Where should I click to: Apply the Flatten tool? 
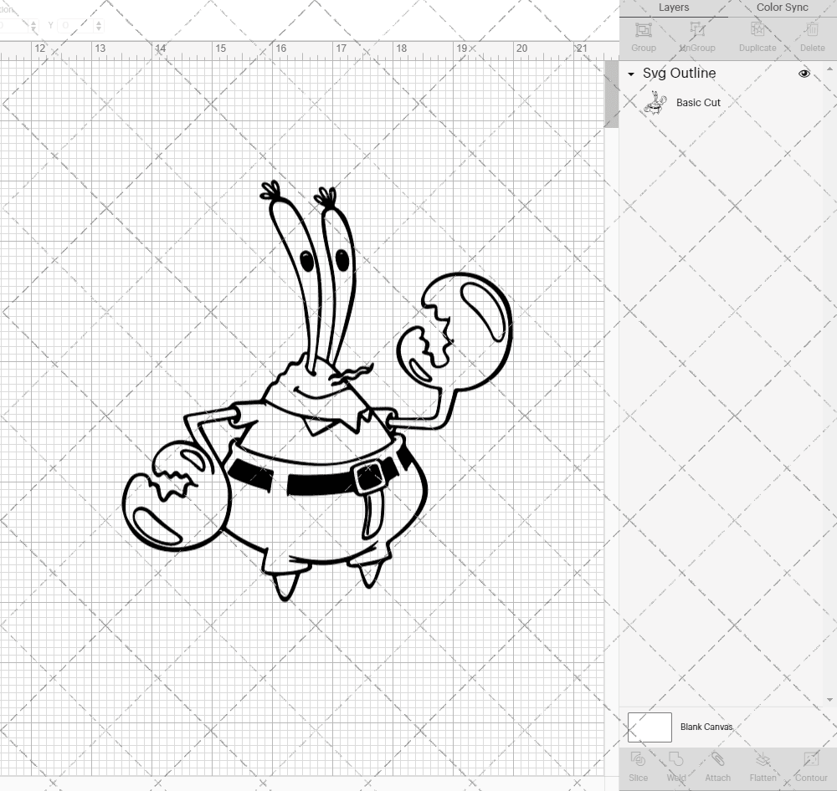763,765
